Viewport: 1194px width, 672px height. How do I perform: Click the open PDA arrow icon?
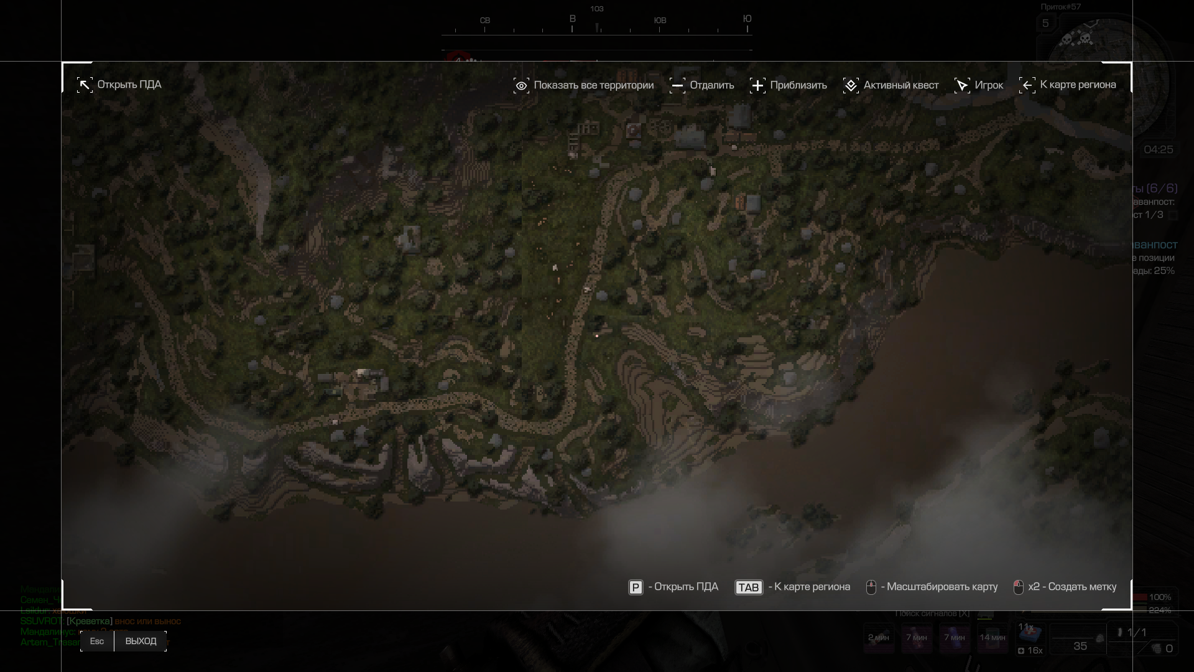(x=85, y=85)
